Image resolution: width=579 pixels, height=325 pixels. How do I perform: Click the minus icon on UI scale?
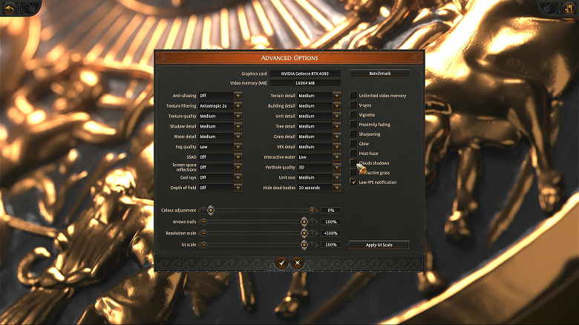203,244
